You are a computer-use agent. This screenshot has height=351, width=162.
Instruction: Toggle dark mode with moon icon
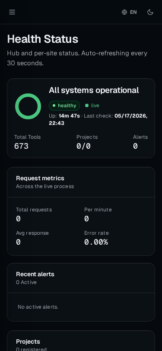(150, 12)
